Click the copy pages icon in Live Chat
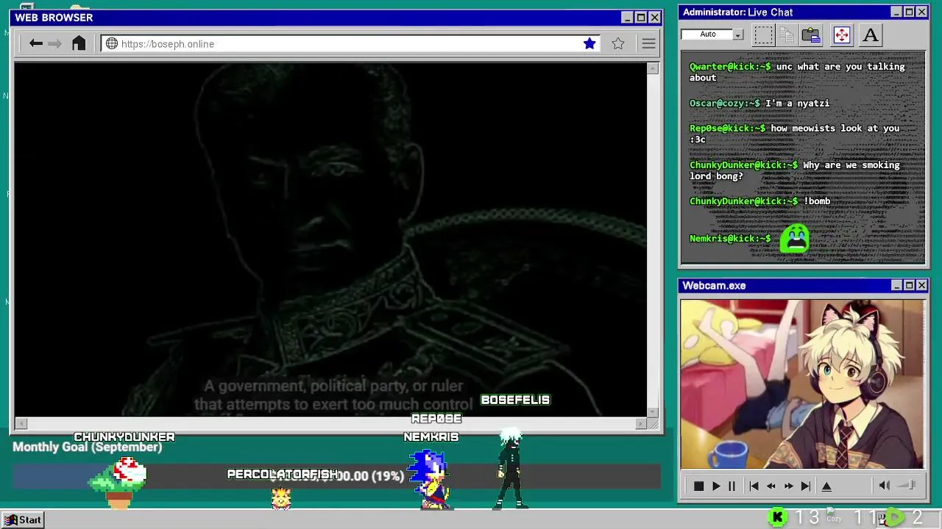 point(787,35)
